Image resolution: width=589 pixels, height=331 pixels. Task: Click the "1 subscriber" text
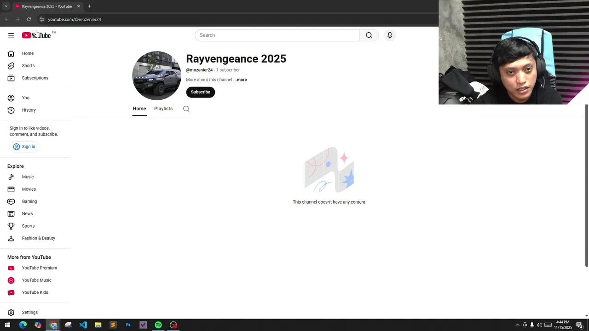pos(228,70)
